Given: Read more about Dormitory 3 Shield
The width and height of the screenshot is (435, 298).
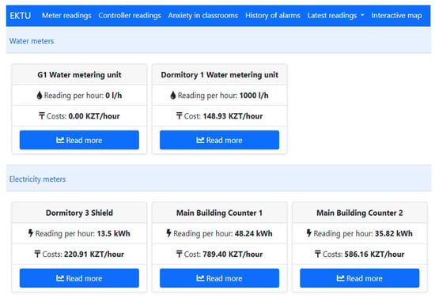Looking at the screenshot, I should (x=79, y=278).
